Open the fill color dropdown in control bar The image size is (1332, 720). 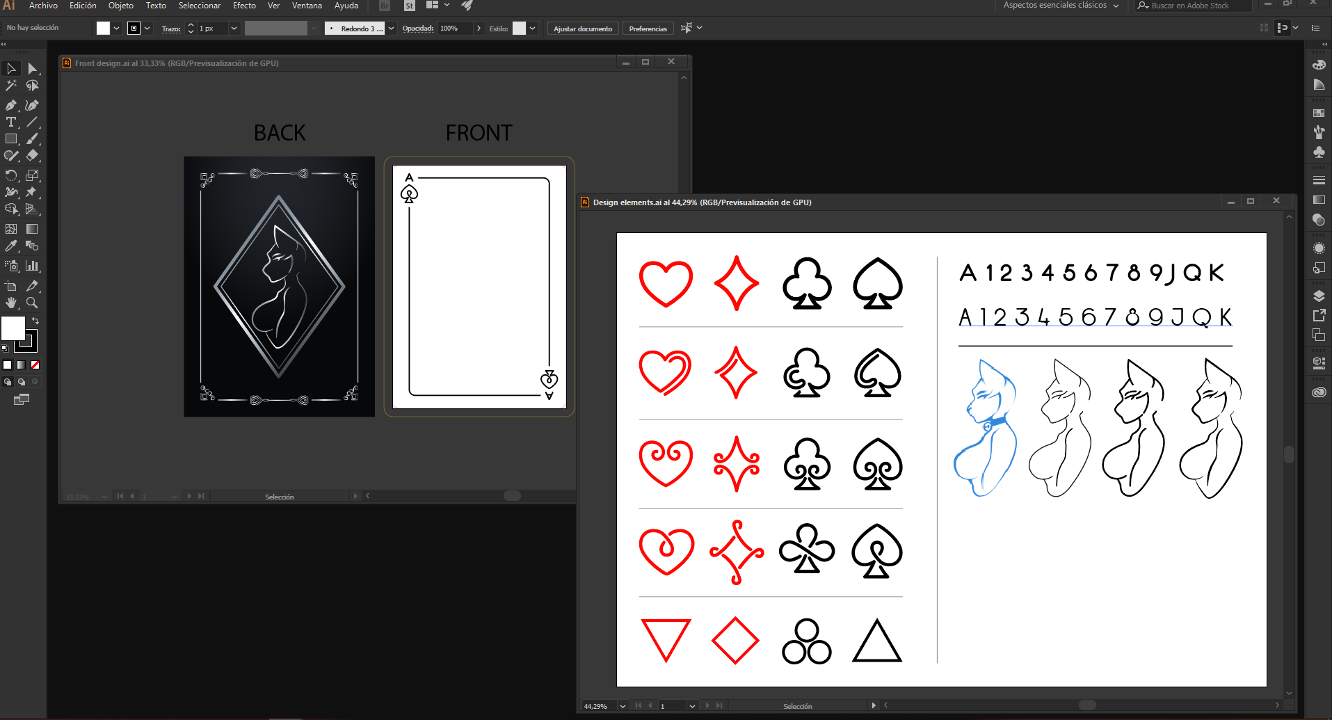(x=117, y=29)
